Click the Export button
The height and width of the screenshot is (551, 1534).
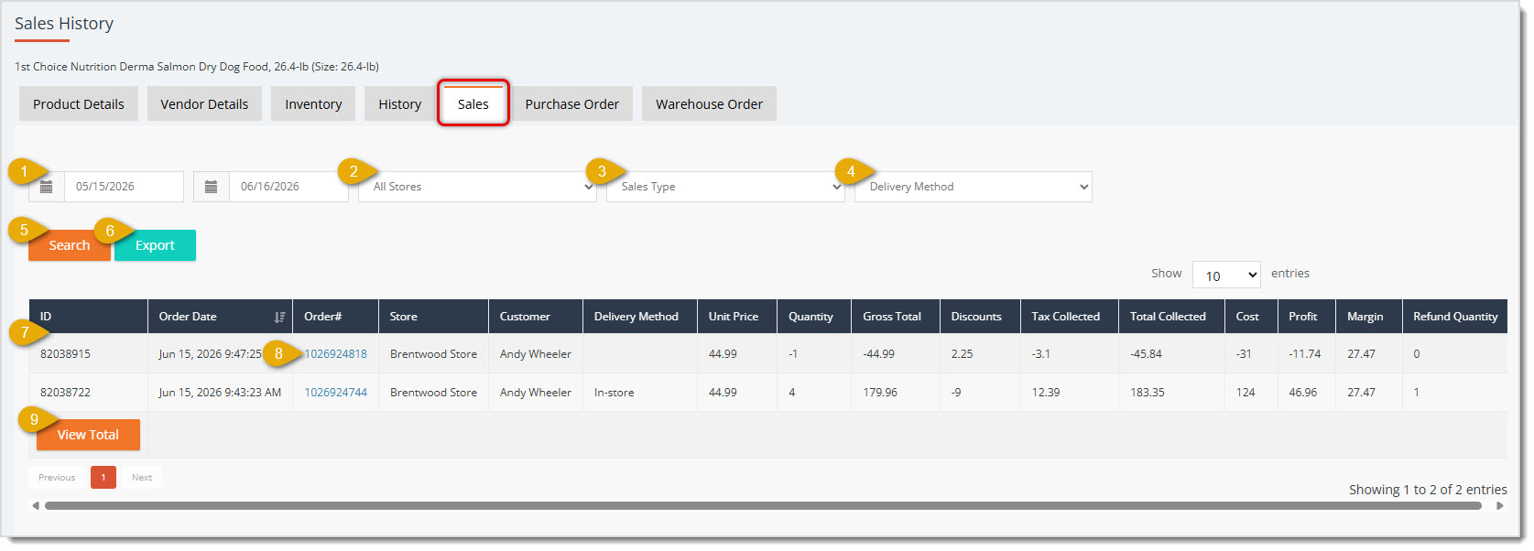tap(155, 245)
